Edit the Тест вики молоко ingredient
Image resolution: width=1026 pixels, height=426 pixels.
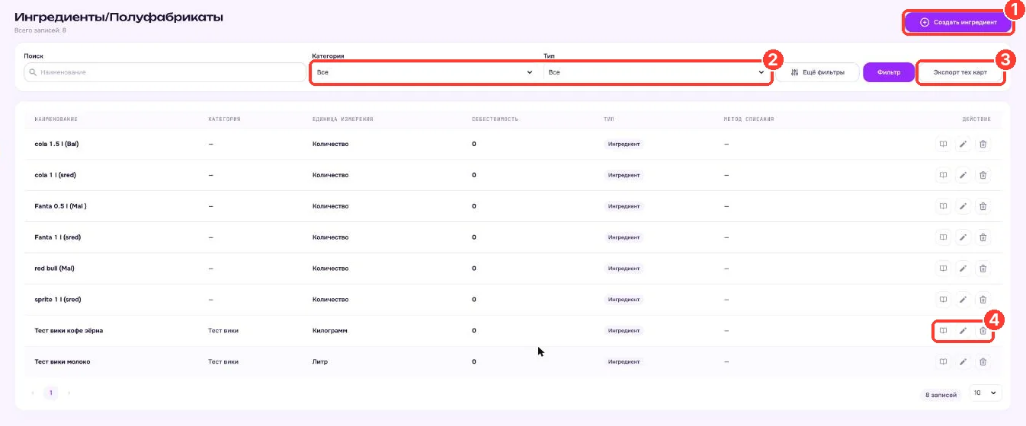(963, 362)
